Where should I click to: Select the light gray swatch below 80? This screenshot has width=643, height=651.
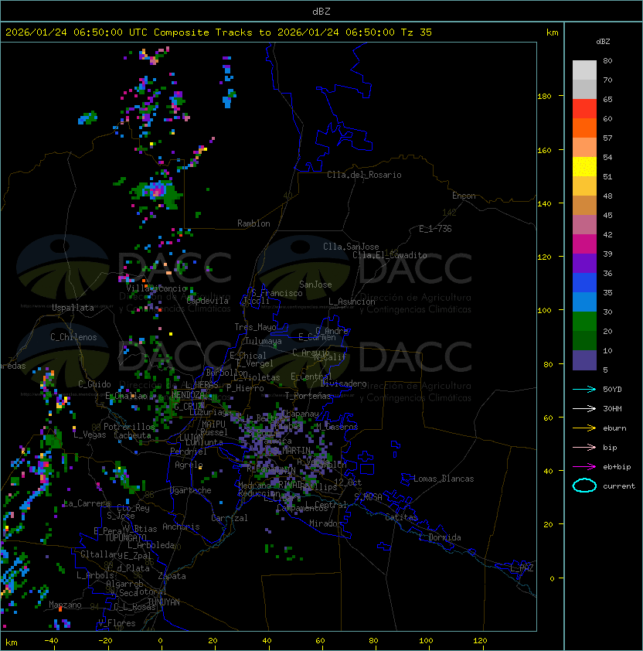(x=584, y=70)
